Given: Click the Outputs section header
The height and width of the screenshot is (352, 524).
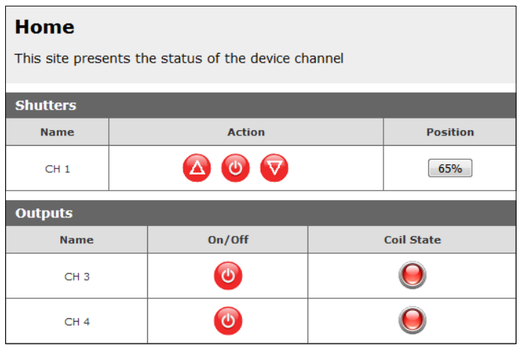Looking at the screenshot, I should [44, 214].
